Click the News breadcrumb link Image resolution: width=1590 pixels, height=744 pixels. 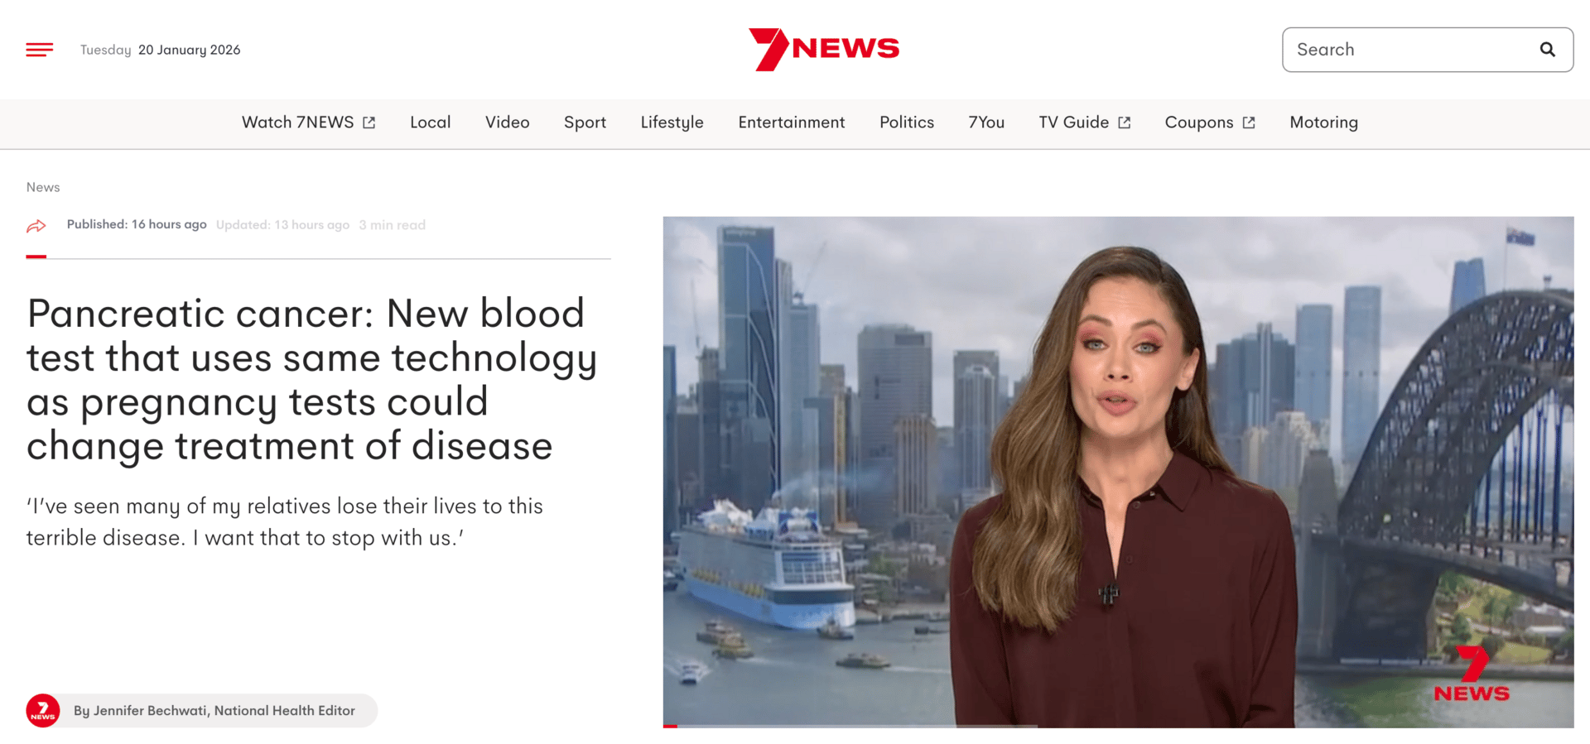pos(43,187)
